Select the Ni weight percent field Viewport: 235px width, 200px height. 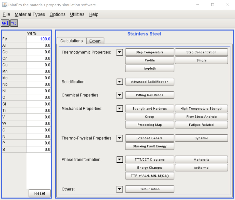(x=38, y=91)
